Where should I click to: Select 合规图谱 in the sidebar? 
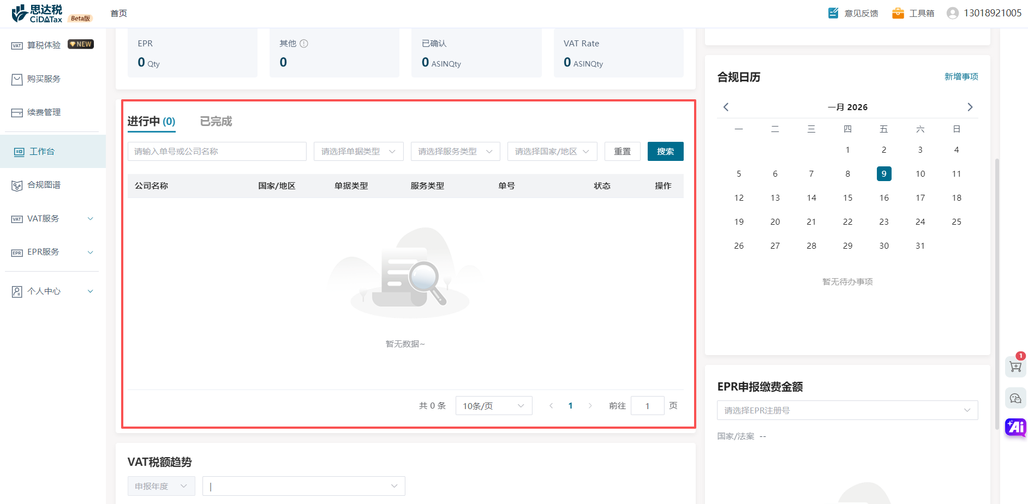(x=44, y=185)
